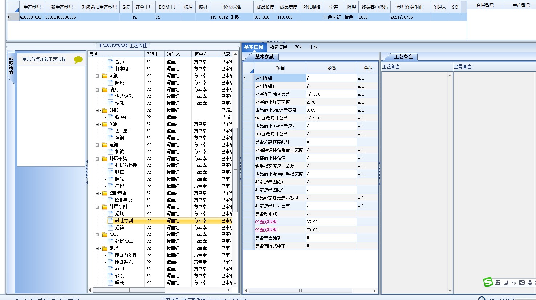Click the 65.95 CS面残铜率 value

pos(332,222)
